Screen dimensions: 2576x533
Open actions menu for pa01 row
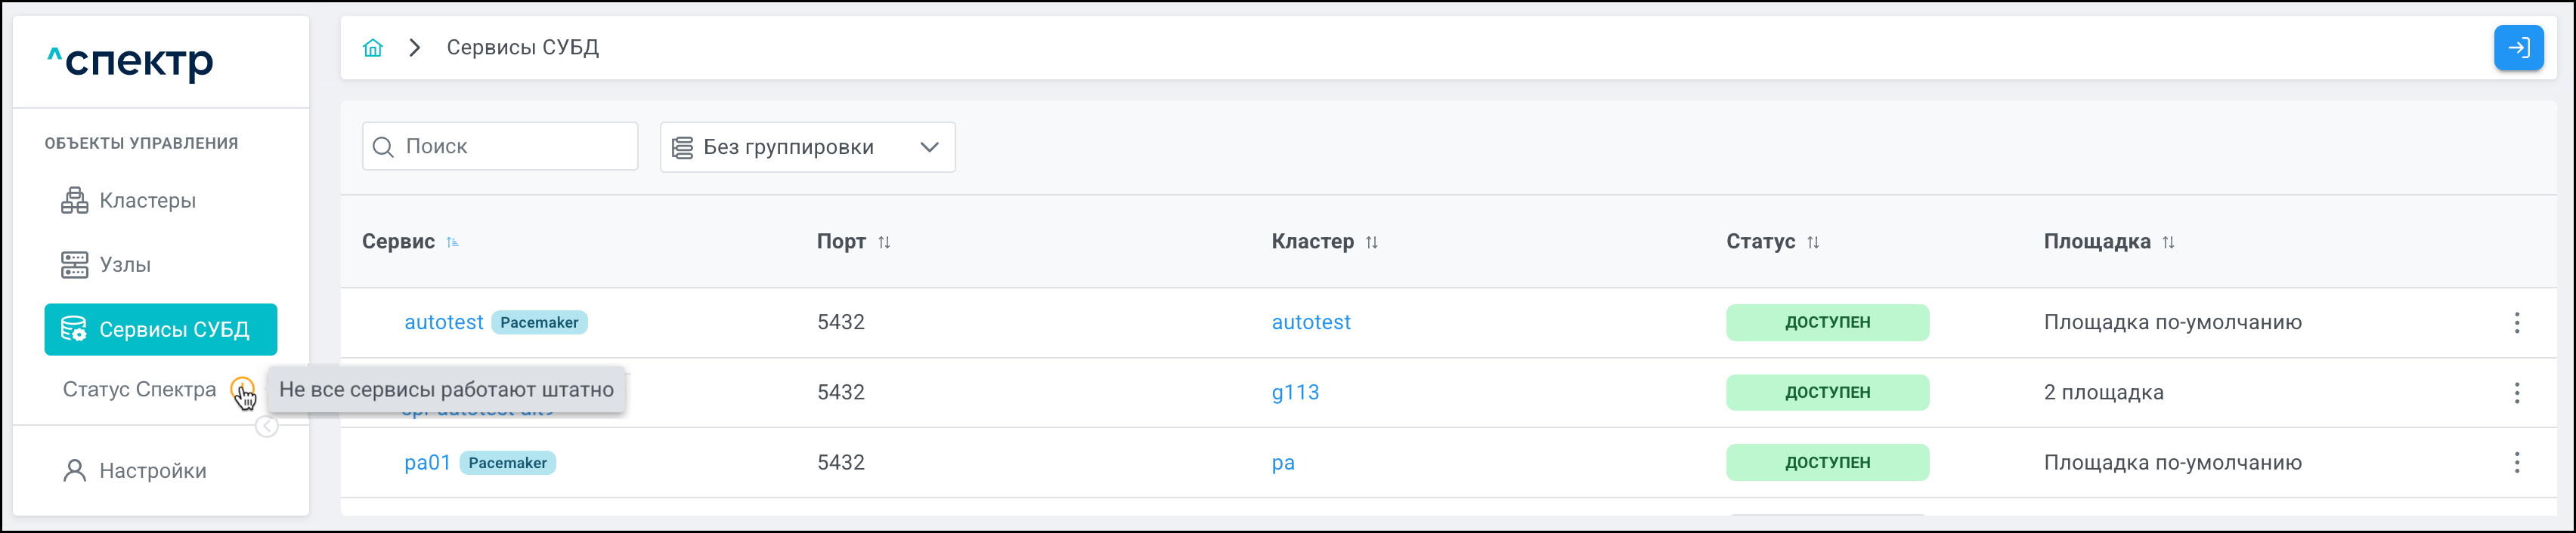[x=2516, y=462]
